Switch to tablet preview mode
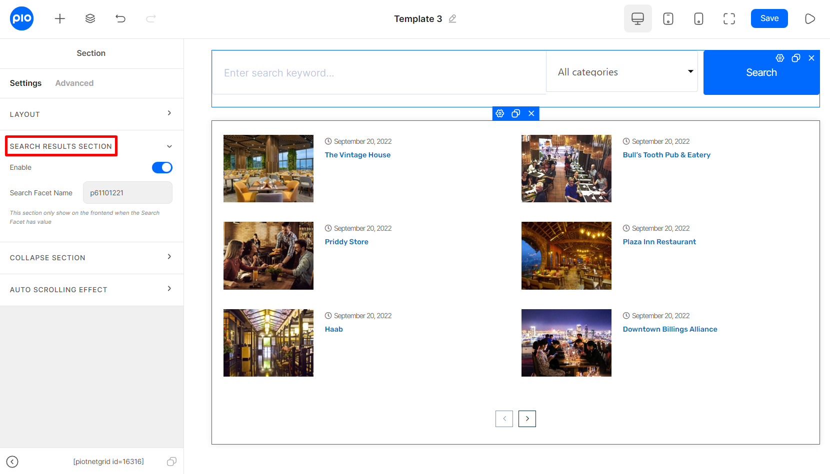 668,18
